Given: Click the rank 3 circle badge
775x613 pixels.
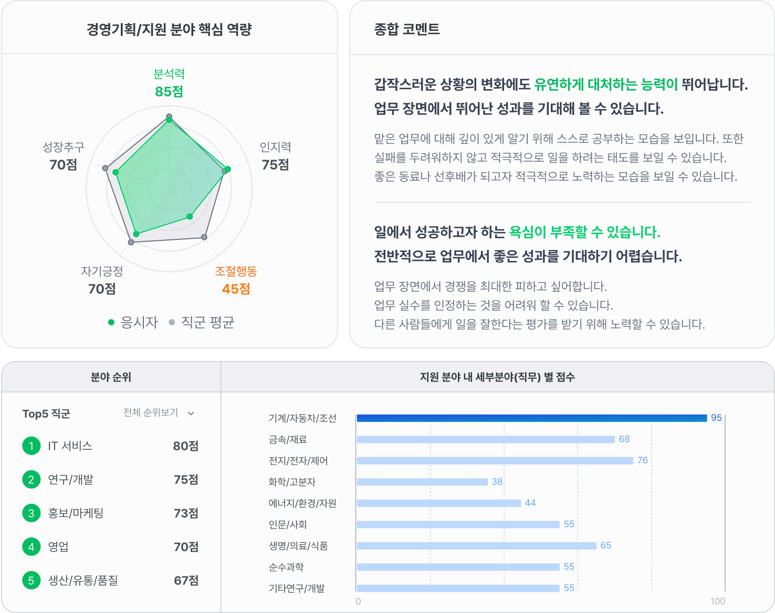Looking at the screenshot, I should click(31, 513).
